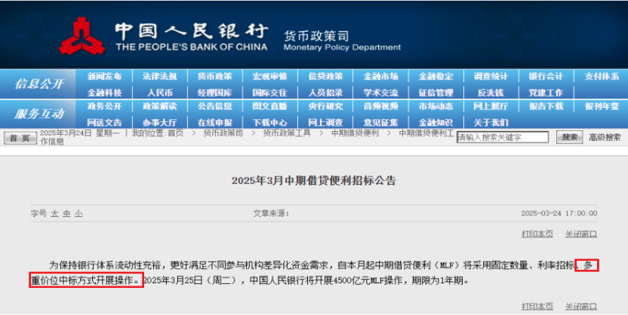The width and height of the screenshot is (628, 315).
Task: Click 打印本页 below the article paragraph
Action: click(x=537, y=306)
